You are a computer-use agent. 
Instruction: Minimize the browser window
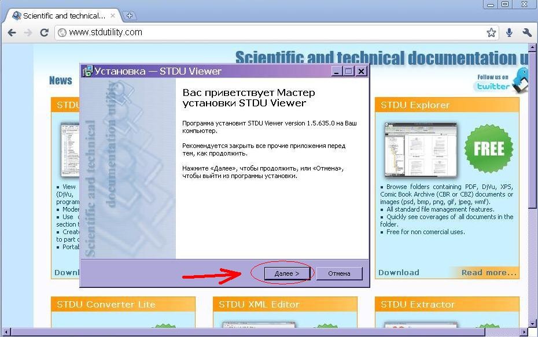coord(491,5)
